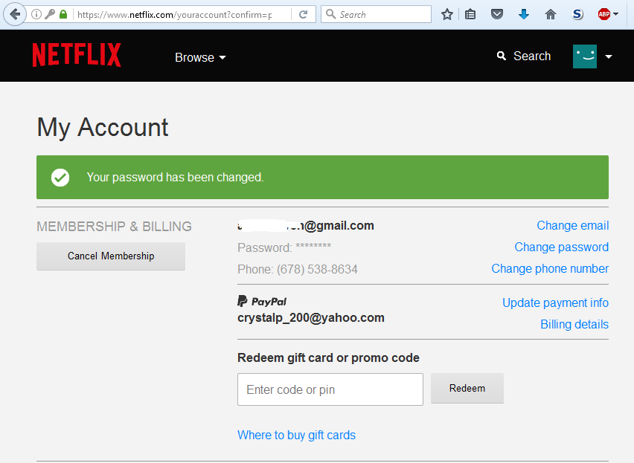Click the Change email link

coord(572,226)
